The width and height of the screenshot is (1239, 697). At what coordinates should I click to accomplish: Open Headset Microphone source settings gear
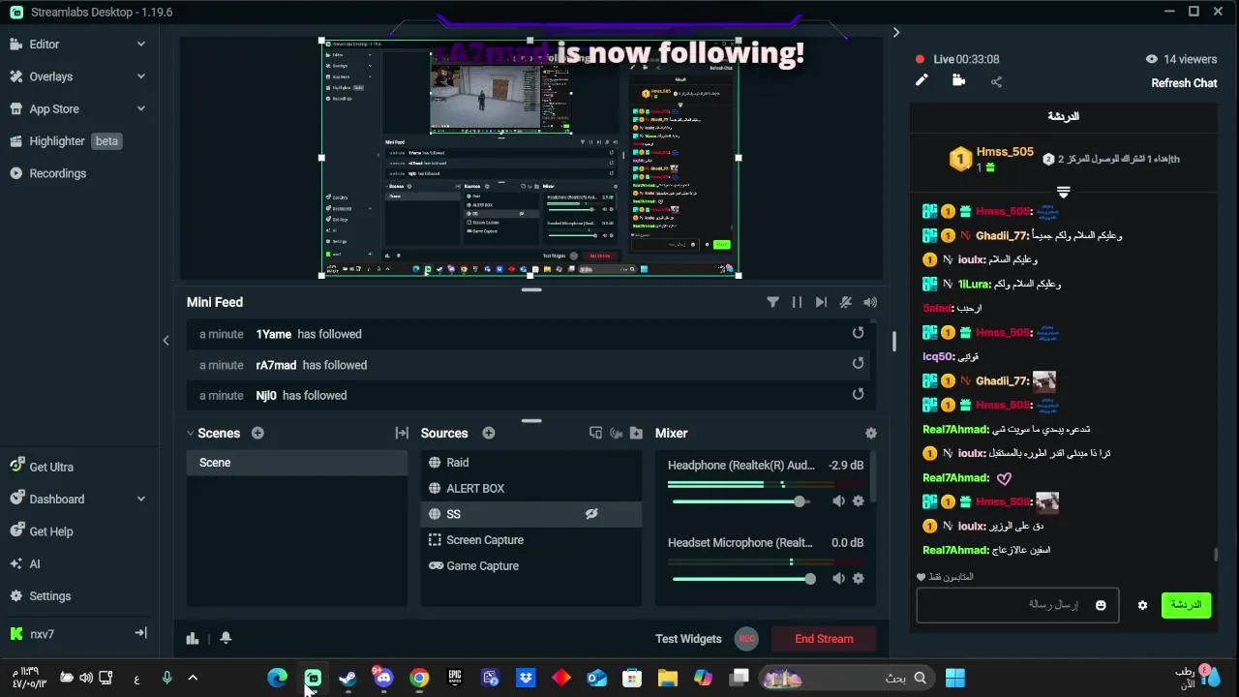point(858,579)
